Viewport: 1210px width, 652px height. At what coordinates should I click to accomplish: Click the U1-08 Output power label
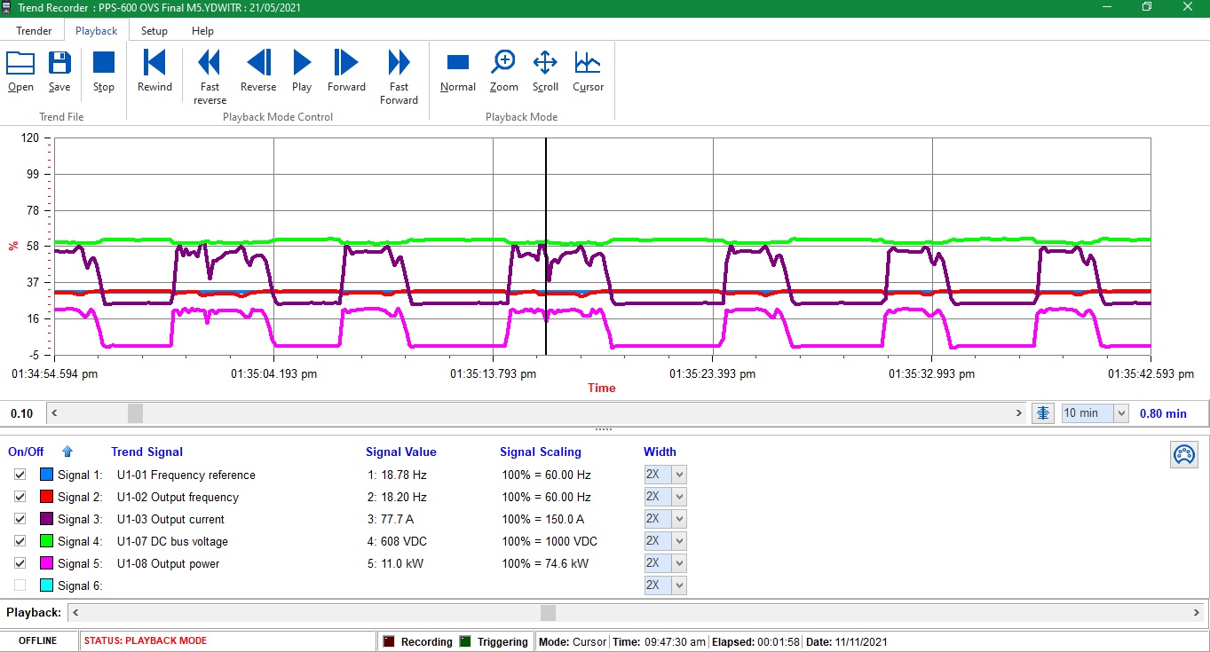(x=168, y=563)
